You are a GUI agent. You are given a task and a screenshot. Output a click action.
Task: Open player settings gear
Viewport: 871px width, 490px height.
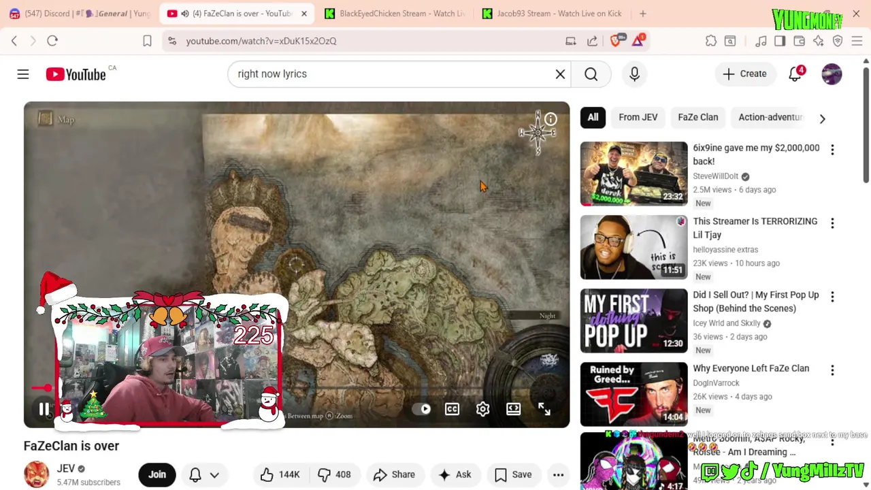[x=482, y=409]
